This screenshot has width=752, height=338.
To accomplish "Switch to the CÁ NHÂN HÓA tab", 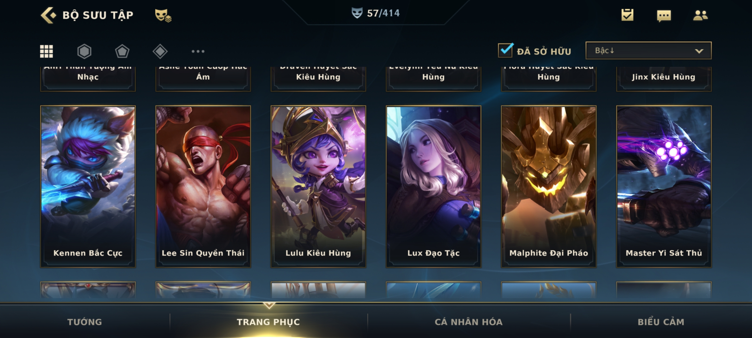I will click(x=468, y=322).
